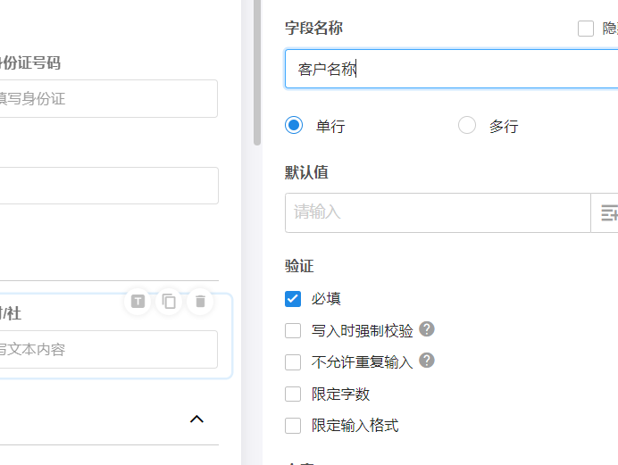
Task: Duplicate the selected field with copy icon
Action: (169, 302)
